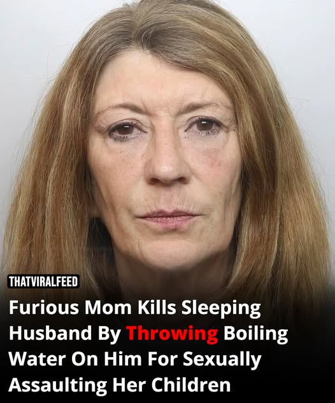Click the word "Furious" in the headline
Viewport: 335px width, 403px height.
coord(44,308)
